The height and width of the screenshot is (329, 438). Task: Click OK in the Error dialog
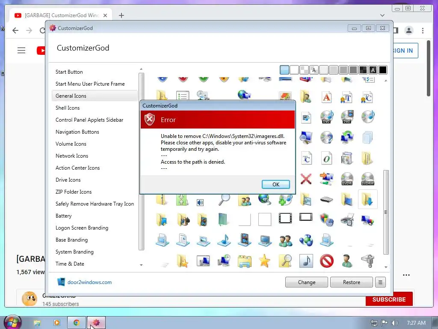coord(276,184)
